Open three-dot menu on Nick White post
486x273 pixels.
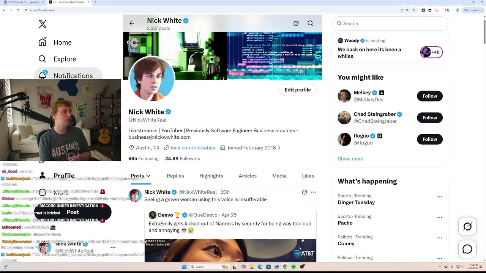(x=313, y=192)
